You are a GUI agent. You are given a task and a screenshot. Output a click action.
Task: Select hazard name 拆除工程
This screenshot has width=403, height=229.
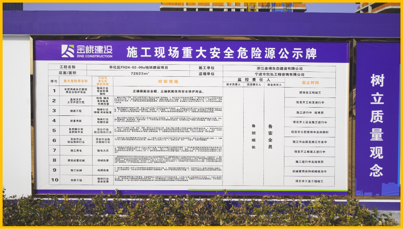coord(76,180)
